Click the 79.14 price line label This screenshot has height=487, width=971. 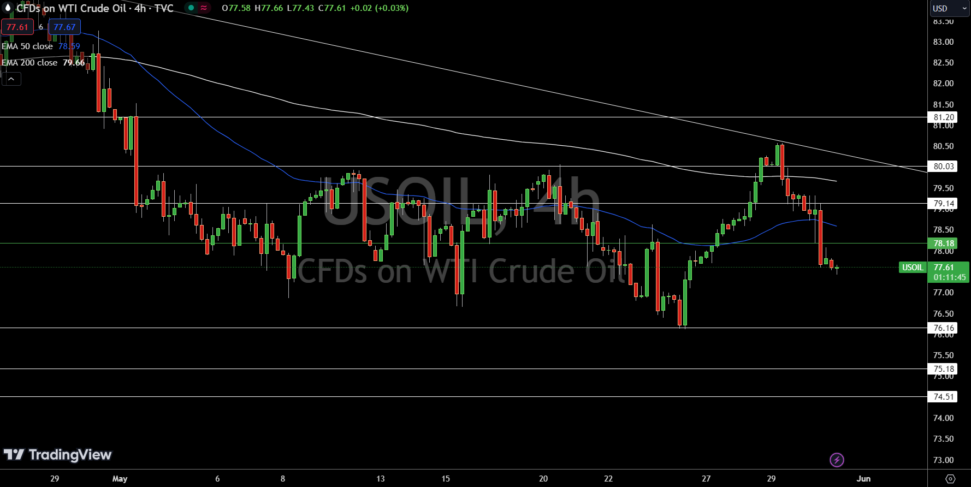943,204
